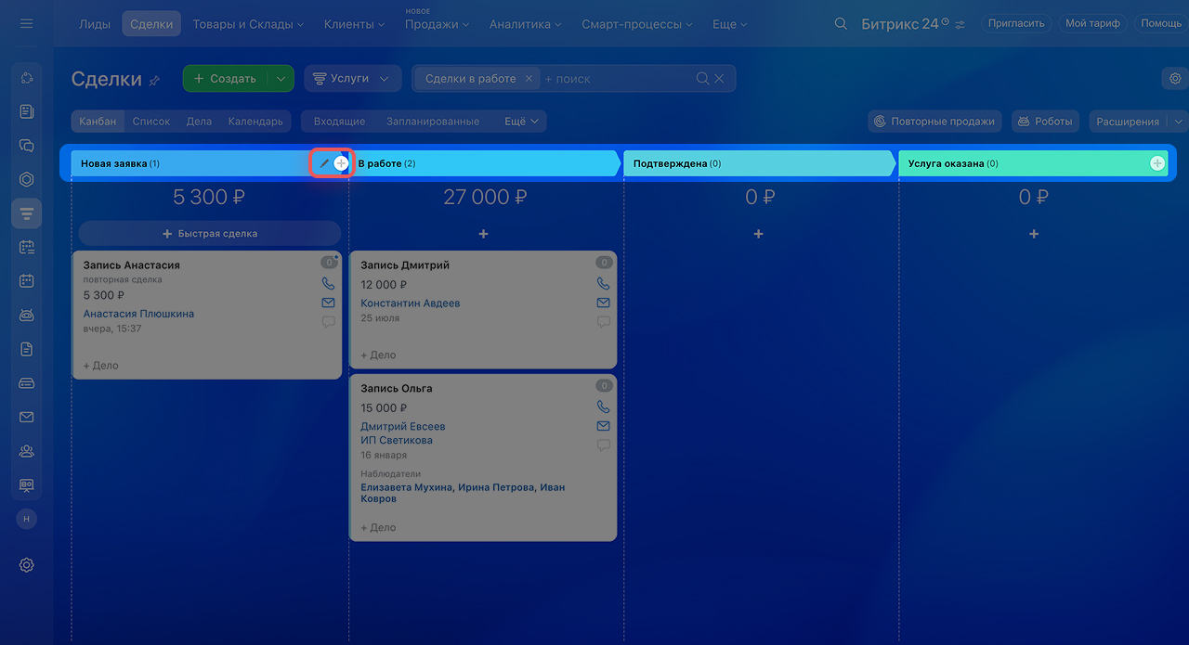
Task: Open the CRM funnel icon in left sidebar
Action: [26, 213]
